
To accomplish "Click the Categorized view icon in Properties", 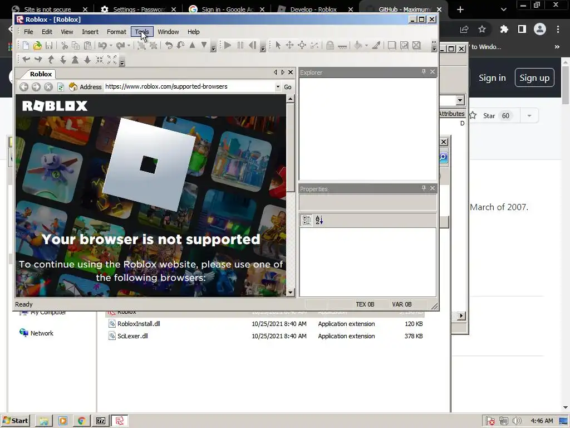I will (307, 220).
